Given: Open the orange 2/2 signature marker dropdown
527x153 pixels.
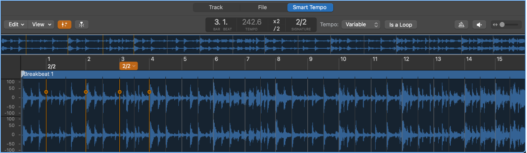Looking at the screenshot, I should click(129, 66).
